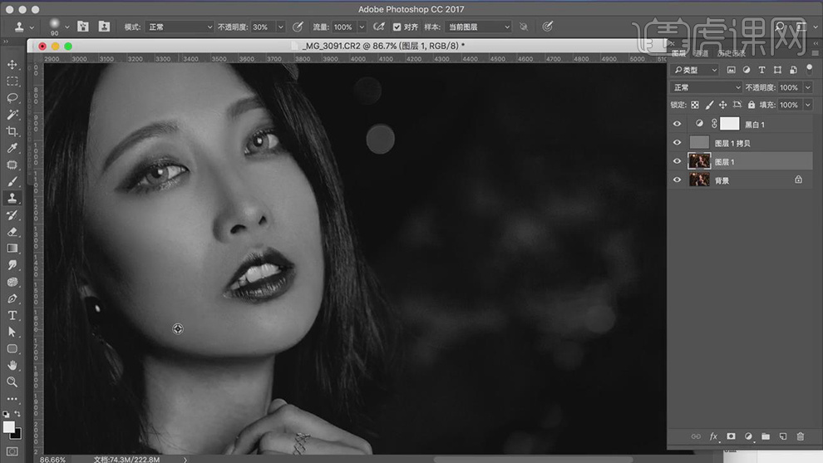This screenshot has width=823, height=463.
Task: Toggle the Aligned checkbox
Action: [397, 27]
